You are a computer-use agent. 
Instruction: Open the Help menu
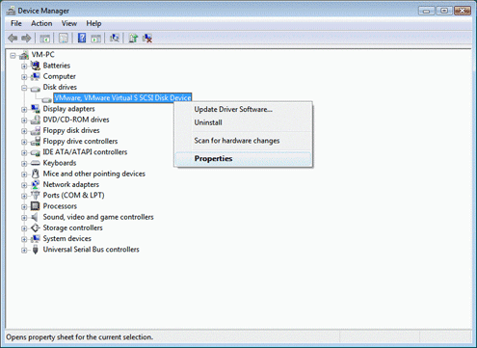[93, 23]
